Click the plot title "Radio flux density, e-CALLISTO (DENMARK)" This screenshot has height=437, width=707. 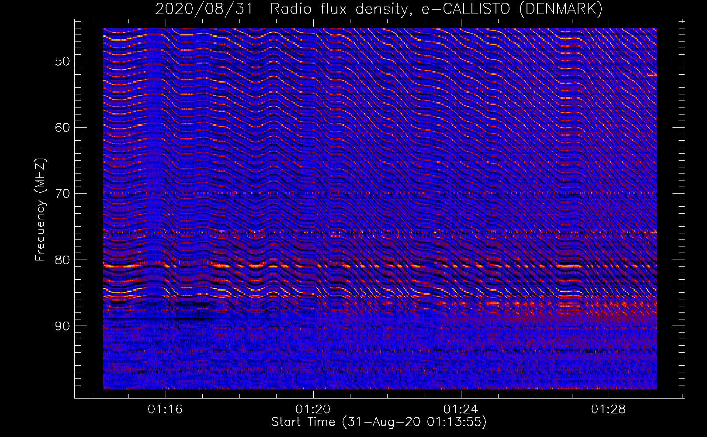pyautogui.click(x=437, y=9)
